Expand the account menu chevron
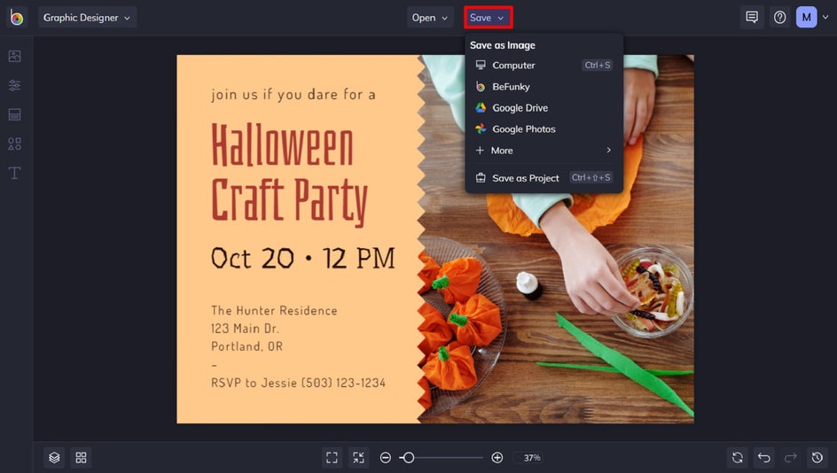837x473 pixels. pyautogui.click(x=825, y=18)
